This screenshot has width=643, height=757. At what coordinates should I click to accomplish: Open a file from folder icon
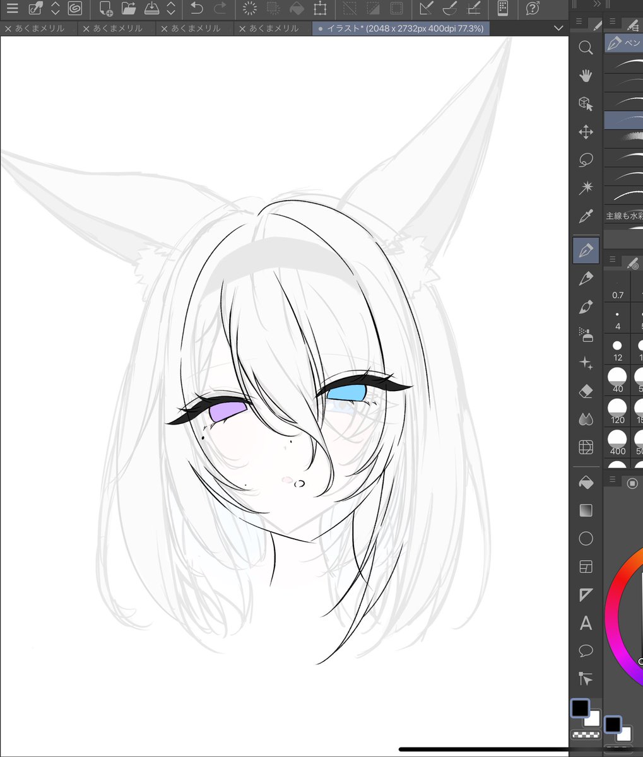pos(129,9)
